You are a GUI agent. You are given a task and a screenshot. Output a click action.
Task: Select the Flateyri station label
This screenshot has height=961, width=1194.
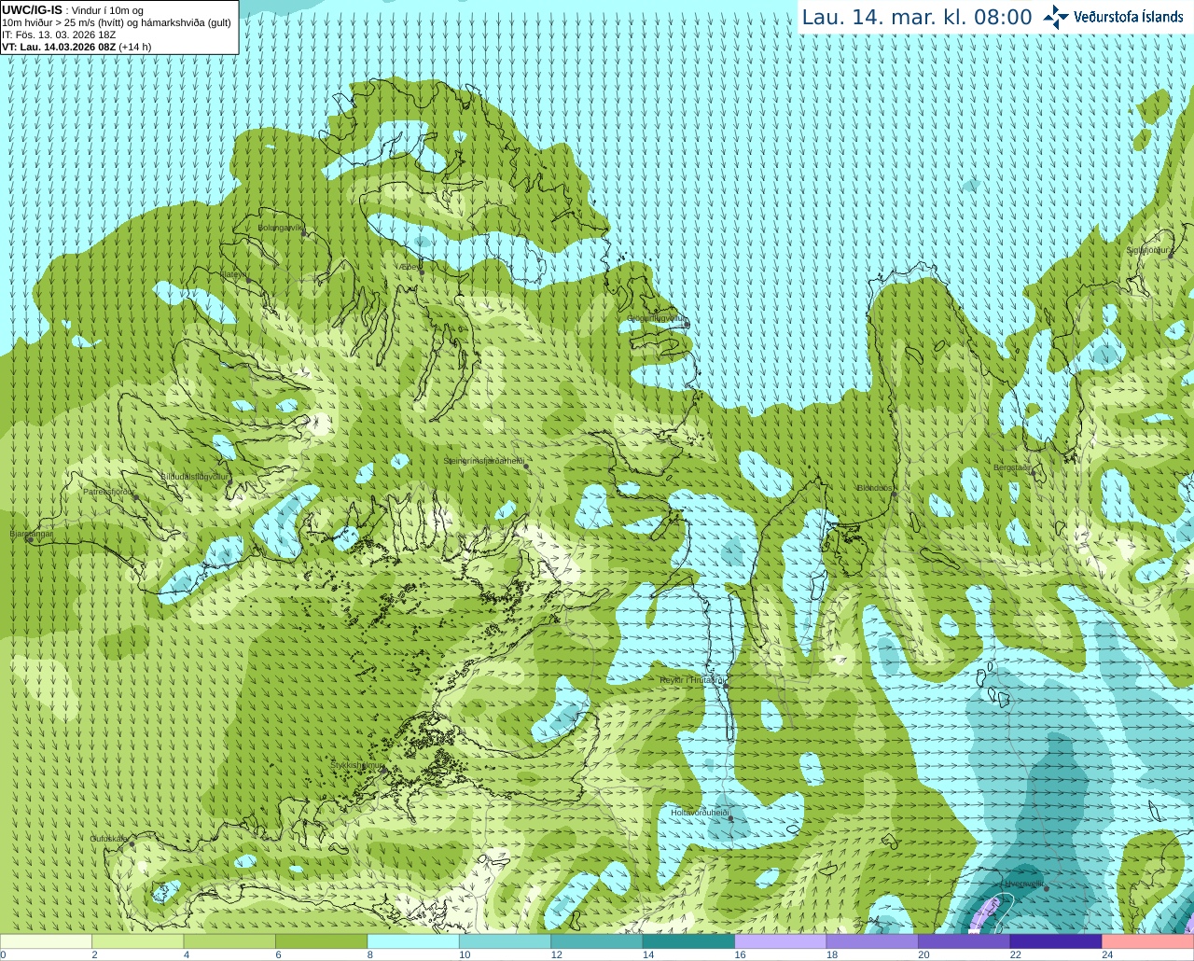click(x=233, y=274)
